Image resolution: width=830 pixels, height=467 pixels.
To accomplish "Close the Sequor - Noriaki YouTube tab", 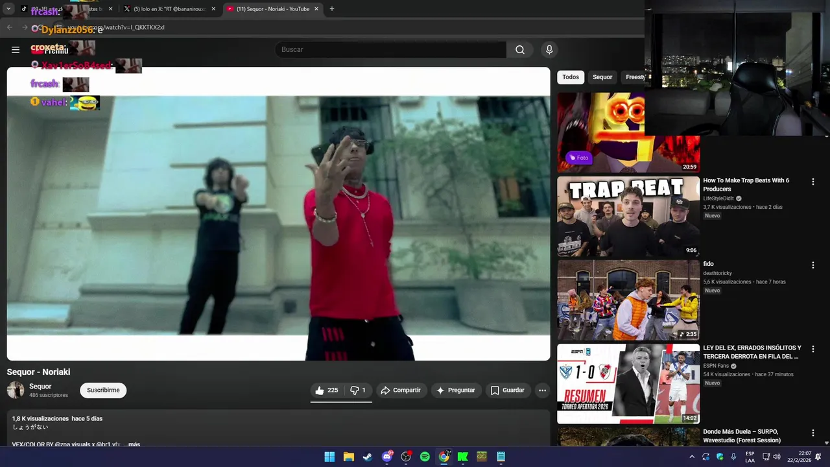I will tap(316, 9).
